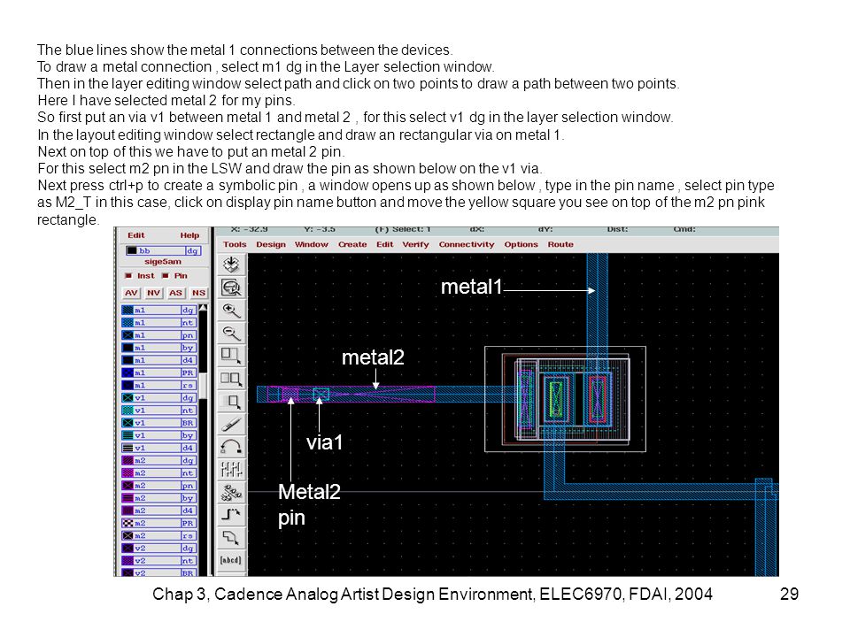This screenshot has width=850, height=637.
Task: Open the LSW Help menu
Action: [189, 235]
